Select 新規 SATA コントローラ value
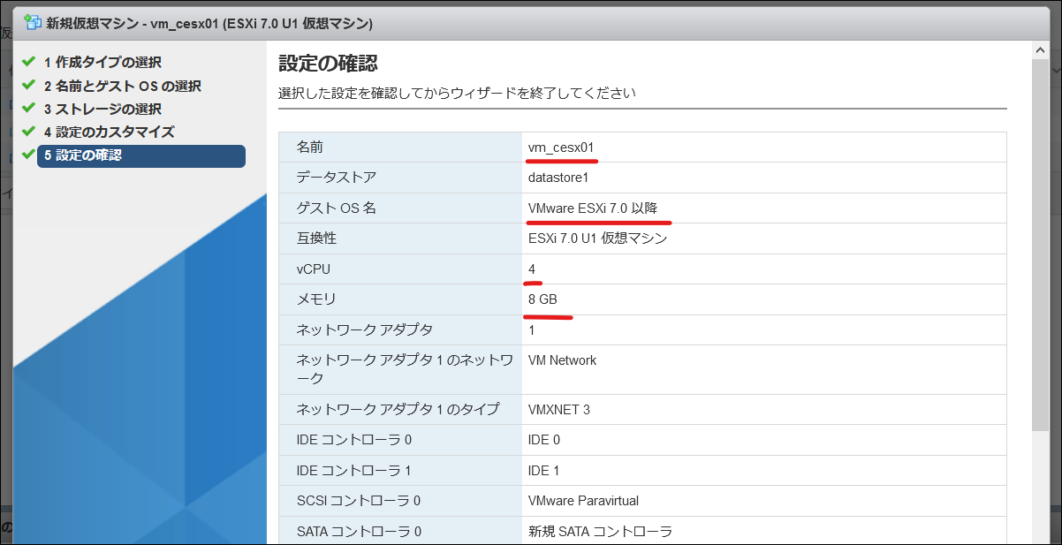This screenshot has width=1062, height=545. pos(601,531)
